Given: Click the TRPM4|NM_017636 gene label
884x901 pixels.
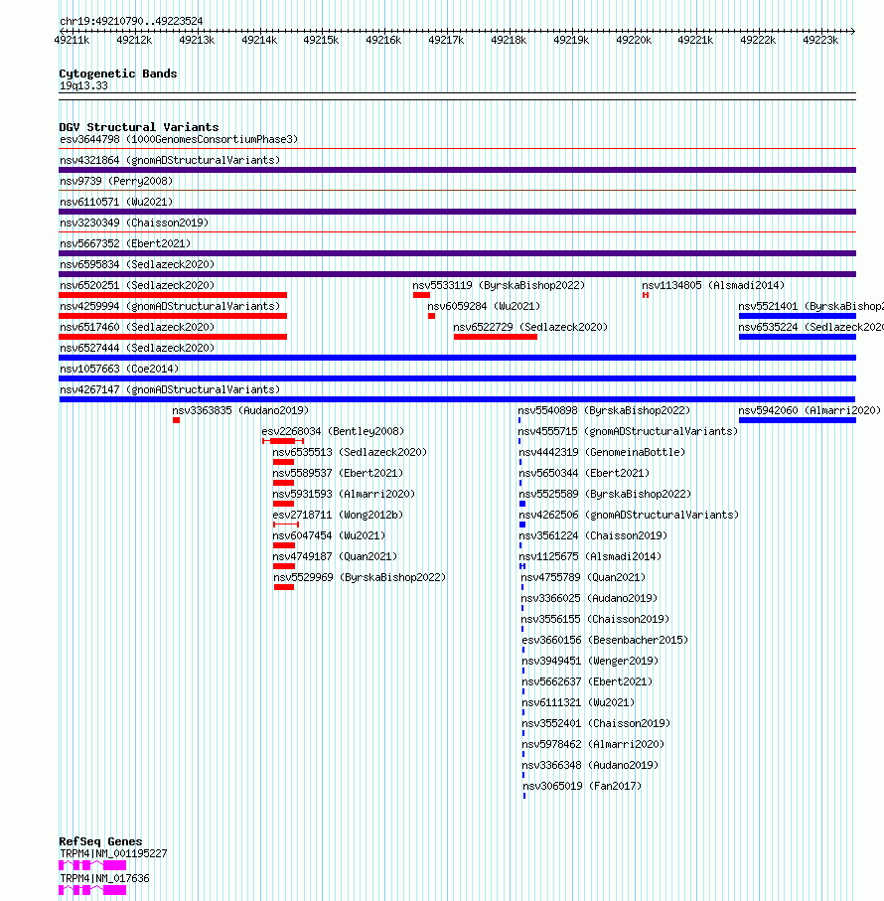Looking at the screenshot, I should tap(104, 878).
